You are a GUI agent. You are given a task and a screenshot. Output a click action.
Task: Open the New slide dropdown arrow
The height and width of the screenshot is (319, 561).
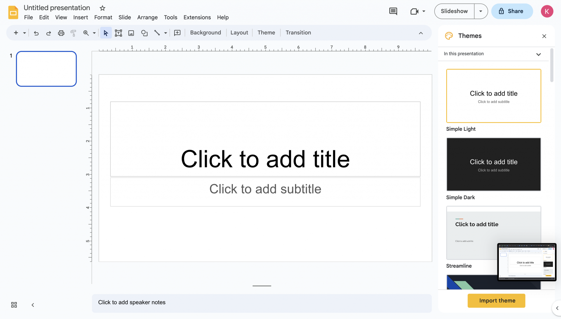[x=24, y=33]
